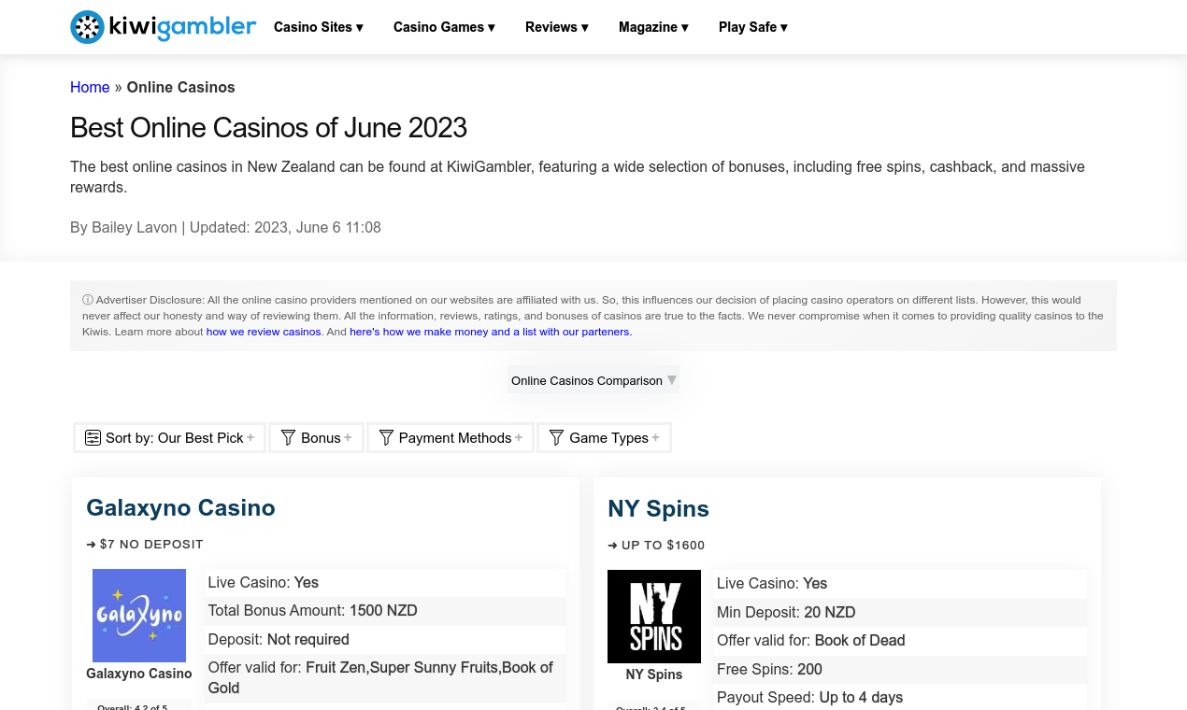Expand the Game Types filter
Screen dimensions: 1187x710
(x=604, y=437)
